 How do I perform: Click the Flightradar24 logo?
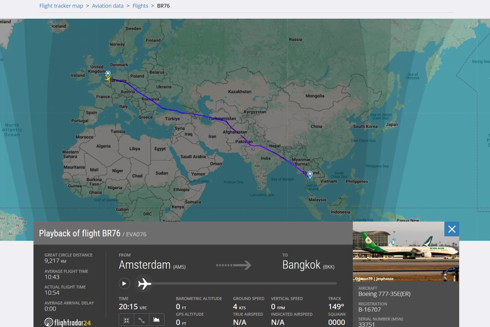point(67,322)
